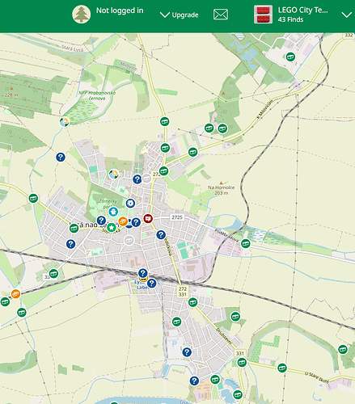The height and width of the screenshot is (404, 355).
Task: Open traditional cache at the end of Poděbradova road
Action: pos(246,243)
